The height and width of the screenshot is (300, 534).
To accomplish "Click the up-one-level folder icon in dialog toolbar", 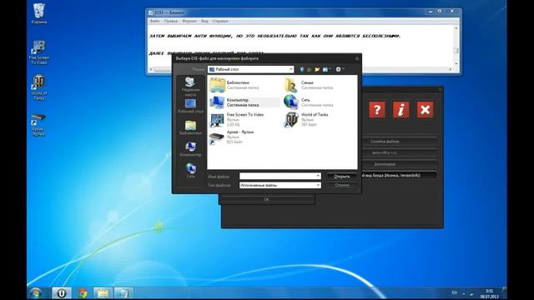I will (310, 69).
